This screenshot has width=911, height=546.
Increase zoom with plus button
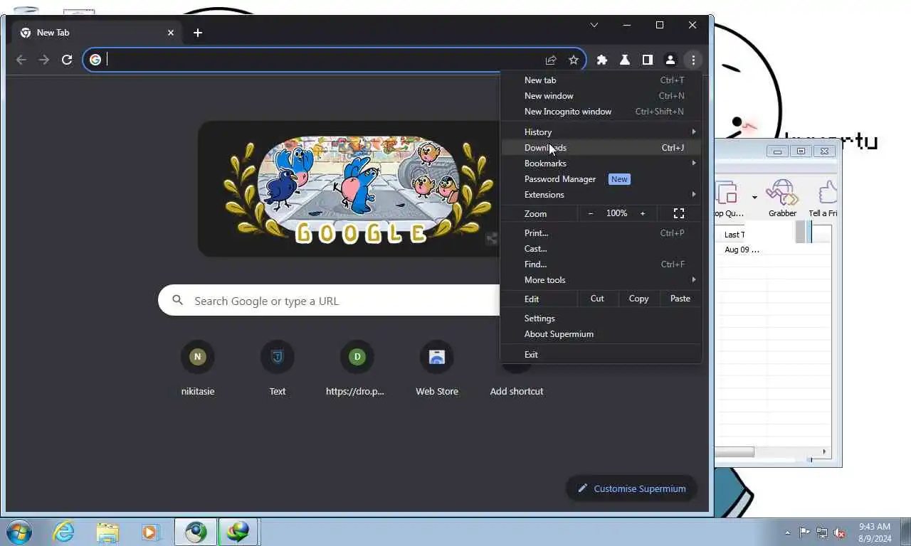click(x=643, y=213)
